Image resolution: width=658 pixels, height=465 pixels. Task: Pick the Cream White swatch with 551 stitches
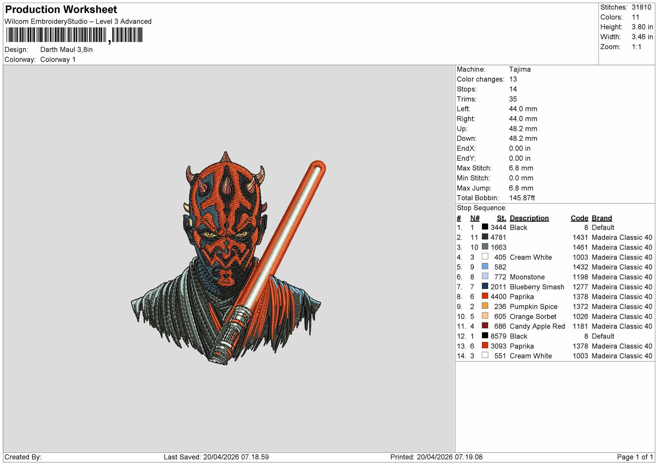(485, 355)
